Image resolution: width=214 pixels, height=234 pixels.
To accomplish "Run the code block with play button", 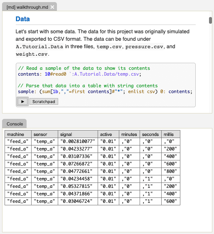I will 22,102.
